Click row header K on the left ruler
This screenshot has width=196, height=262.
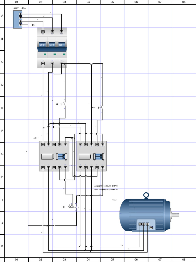point(2,246)
